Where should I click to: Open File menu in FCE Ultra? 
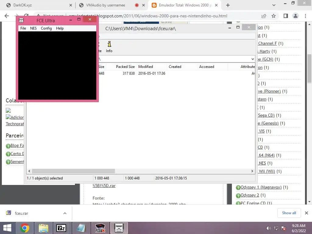[23, 28]
